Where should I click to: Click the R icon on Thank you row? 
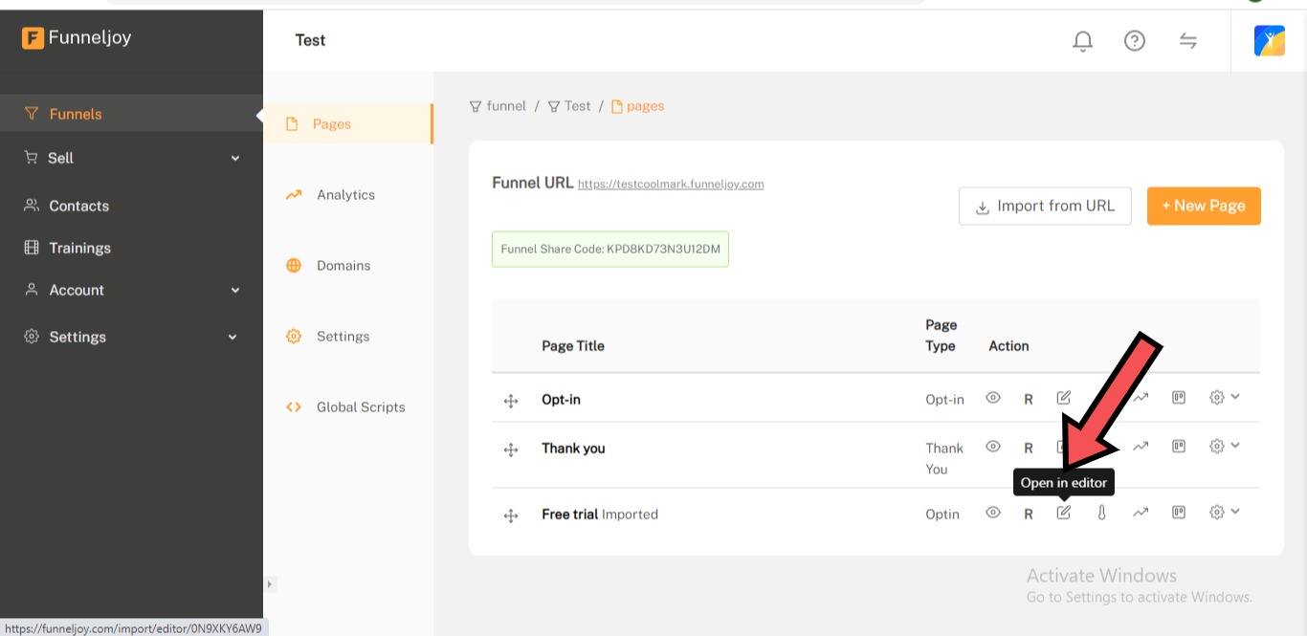tap(1029, 448)
